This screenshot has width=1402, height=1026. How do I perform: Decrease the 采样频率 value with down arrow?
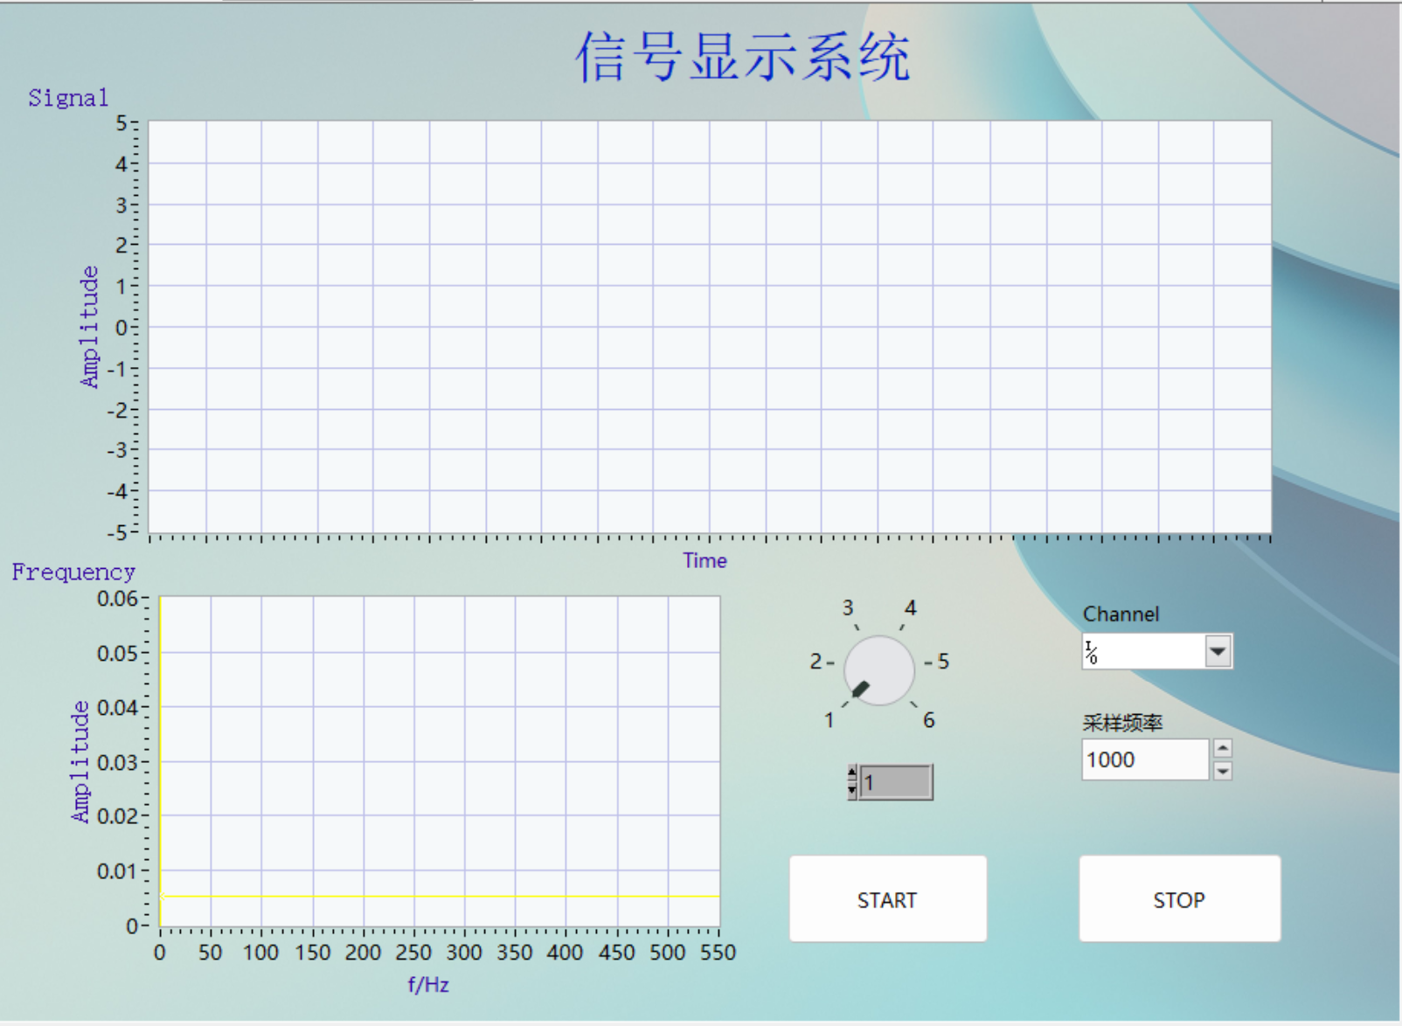tap(1223, 770)
